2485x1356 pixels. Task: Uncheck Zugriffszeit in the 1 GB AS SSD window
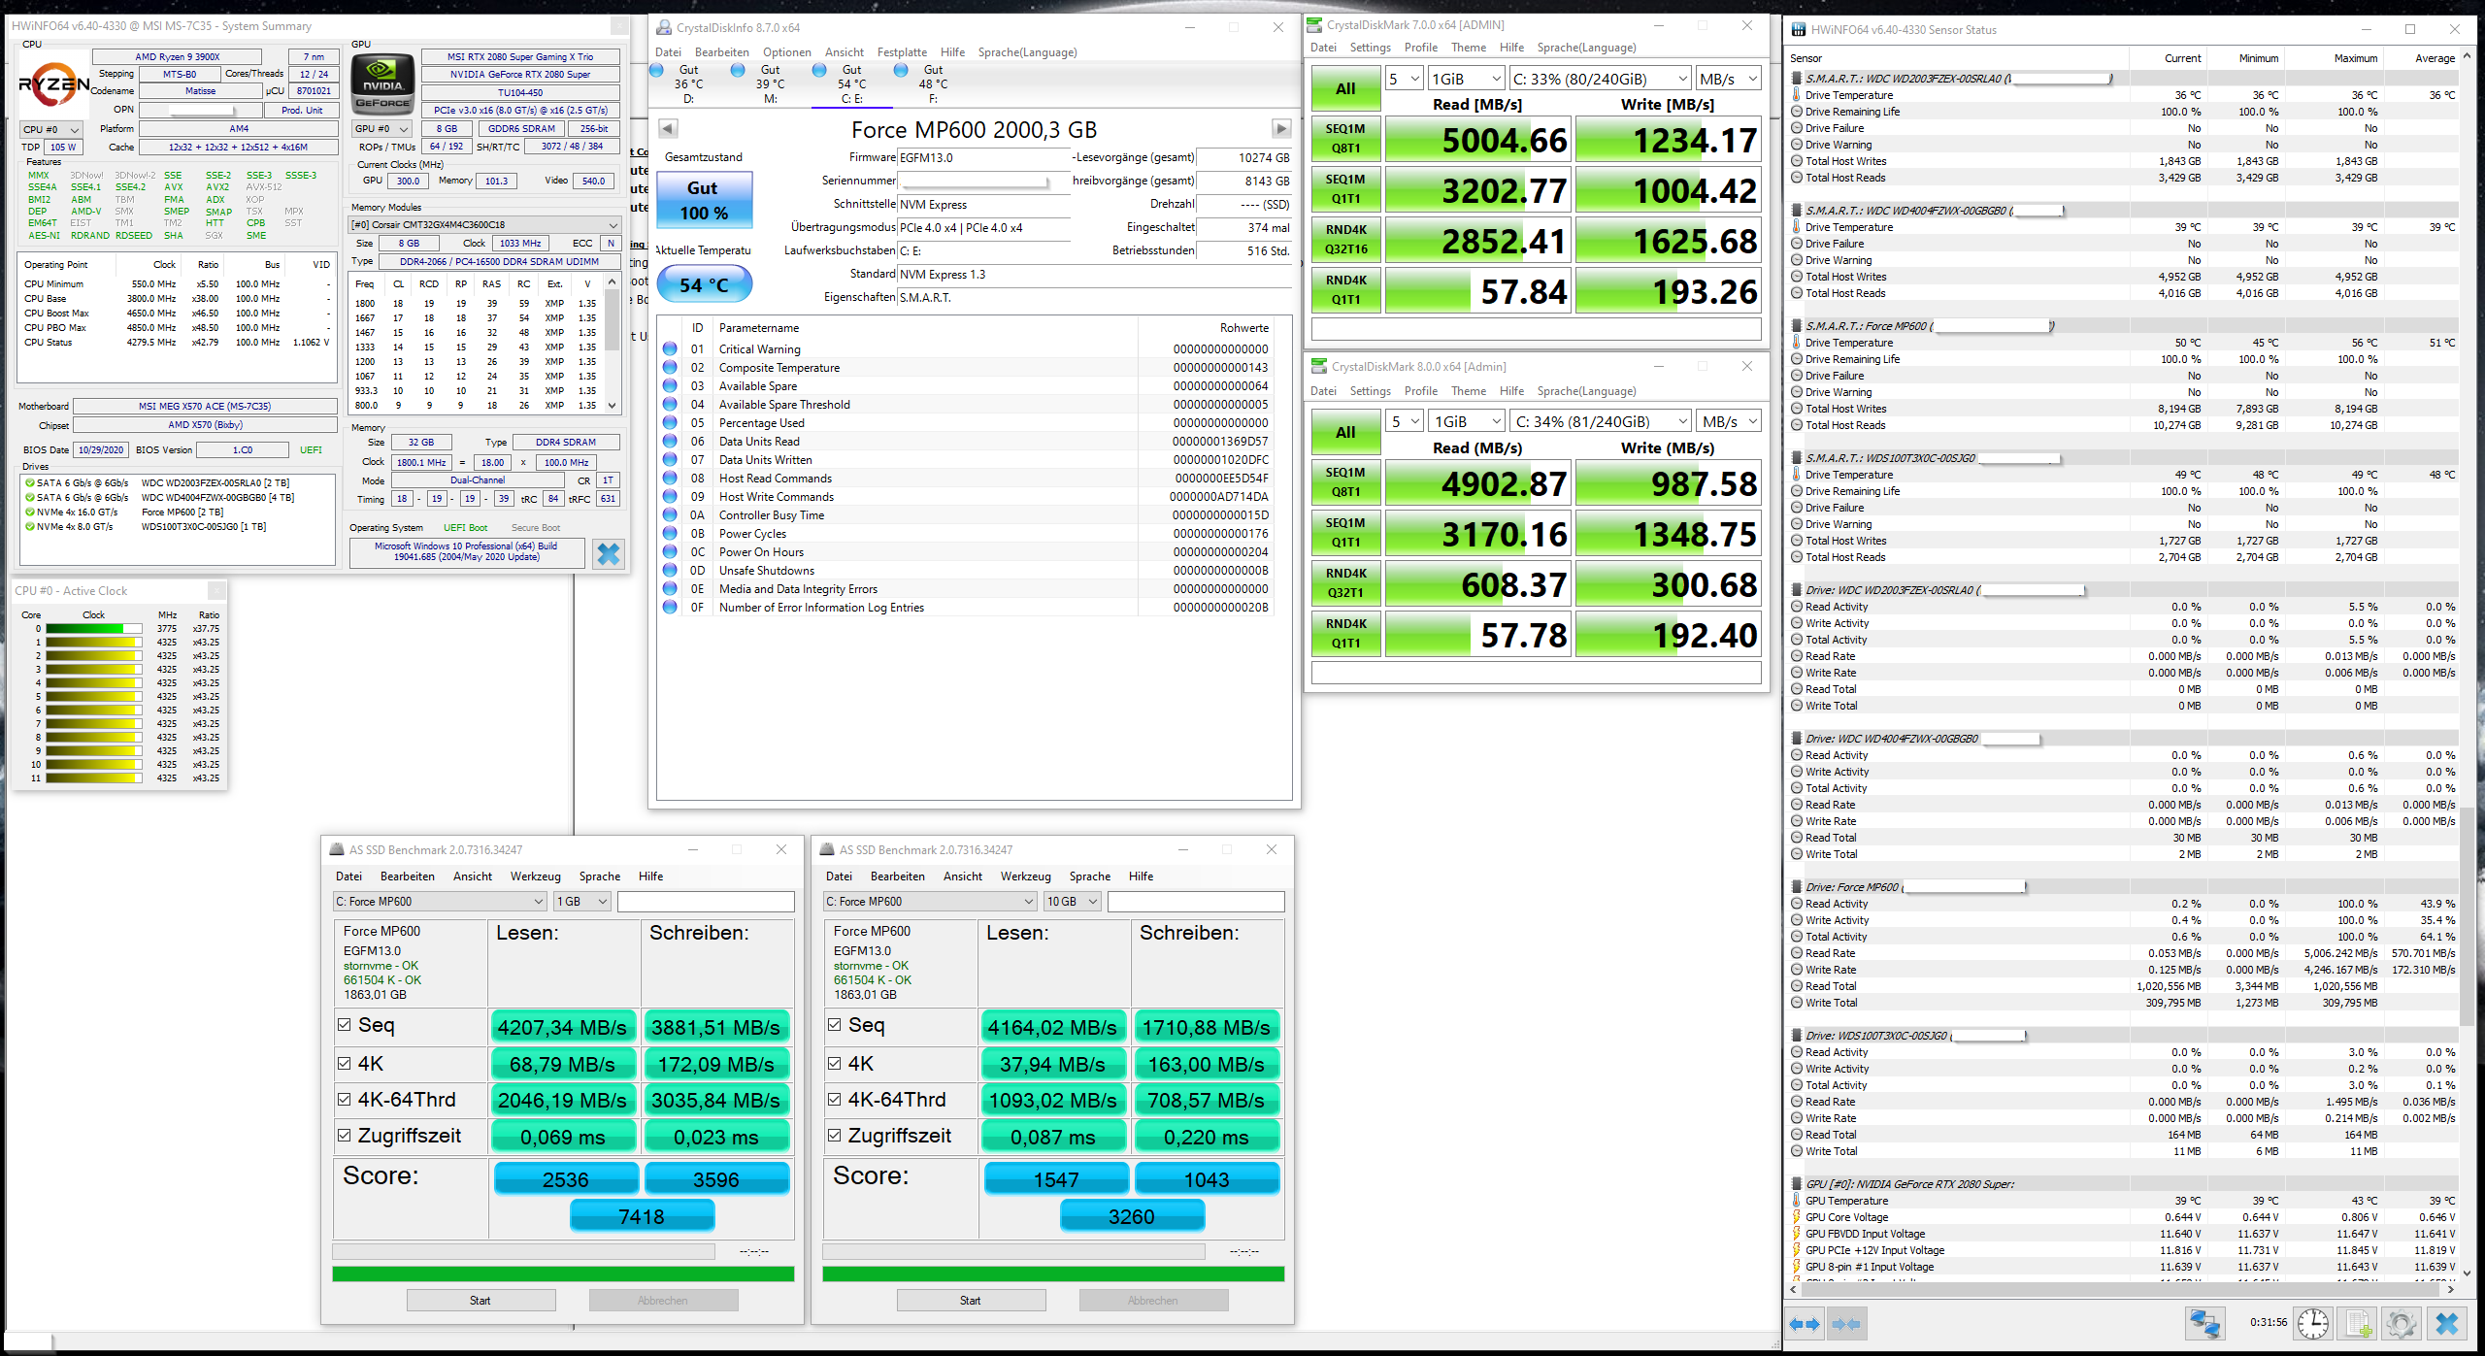coord(345,1135)
